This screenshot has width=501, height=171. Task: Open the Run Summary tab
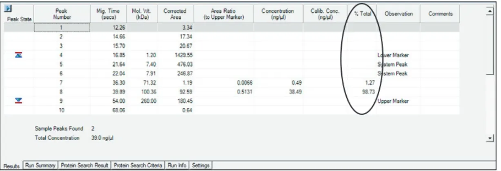click(x=40, y=165)
